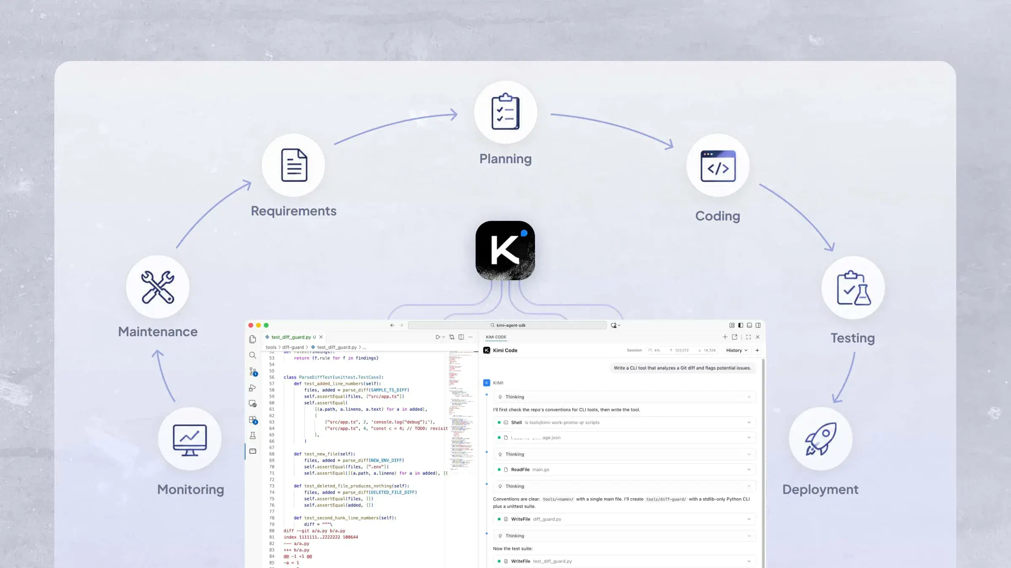Toggle the primary side bar
1011x568 pixels.
[741, 325]
